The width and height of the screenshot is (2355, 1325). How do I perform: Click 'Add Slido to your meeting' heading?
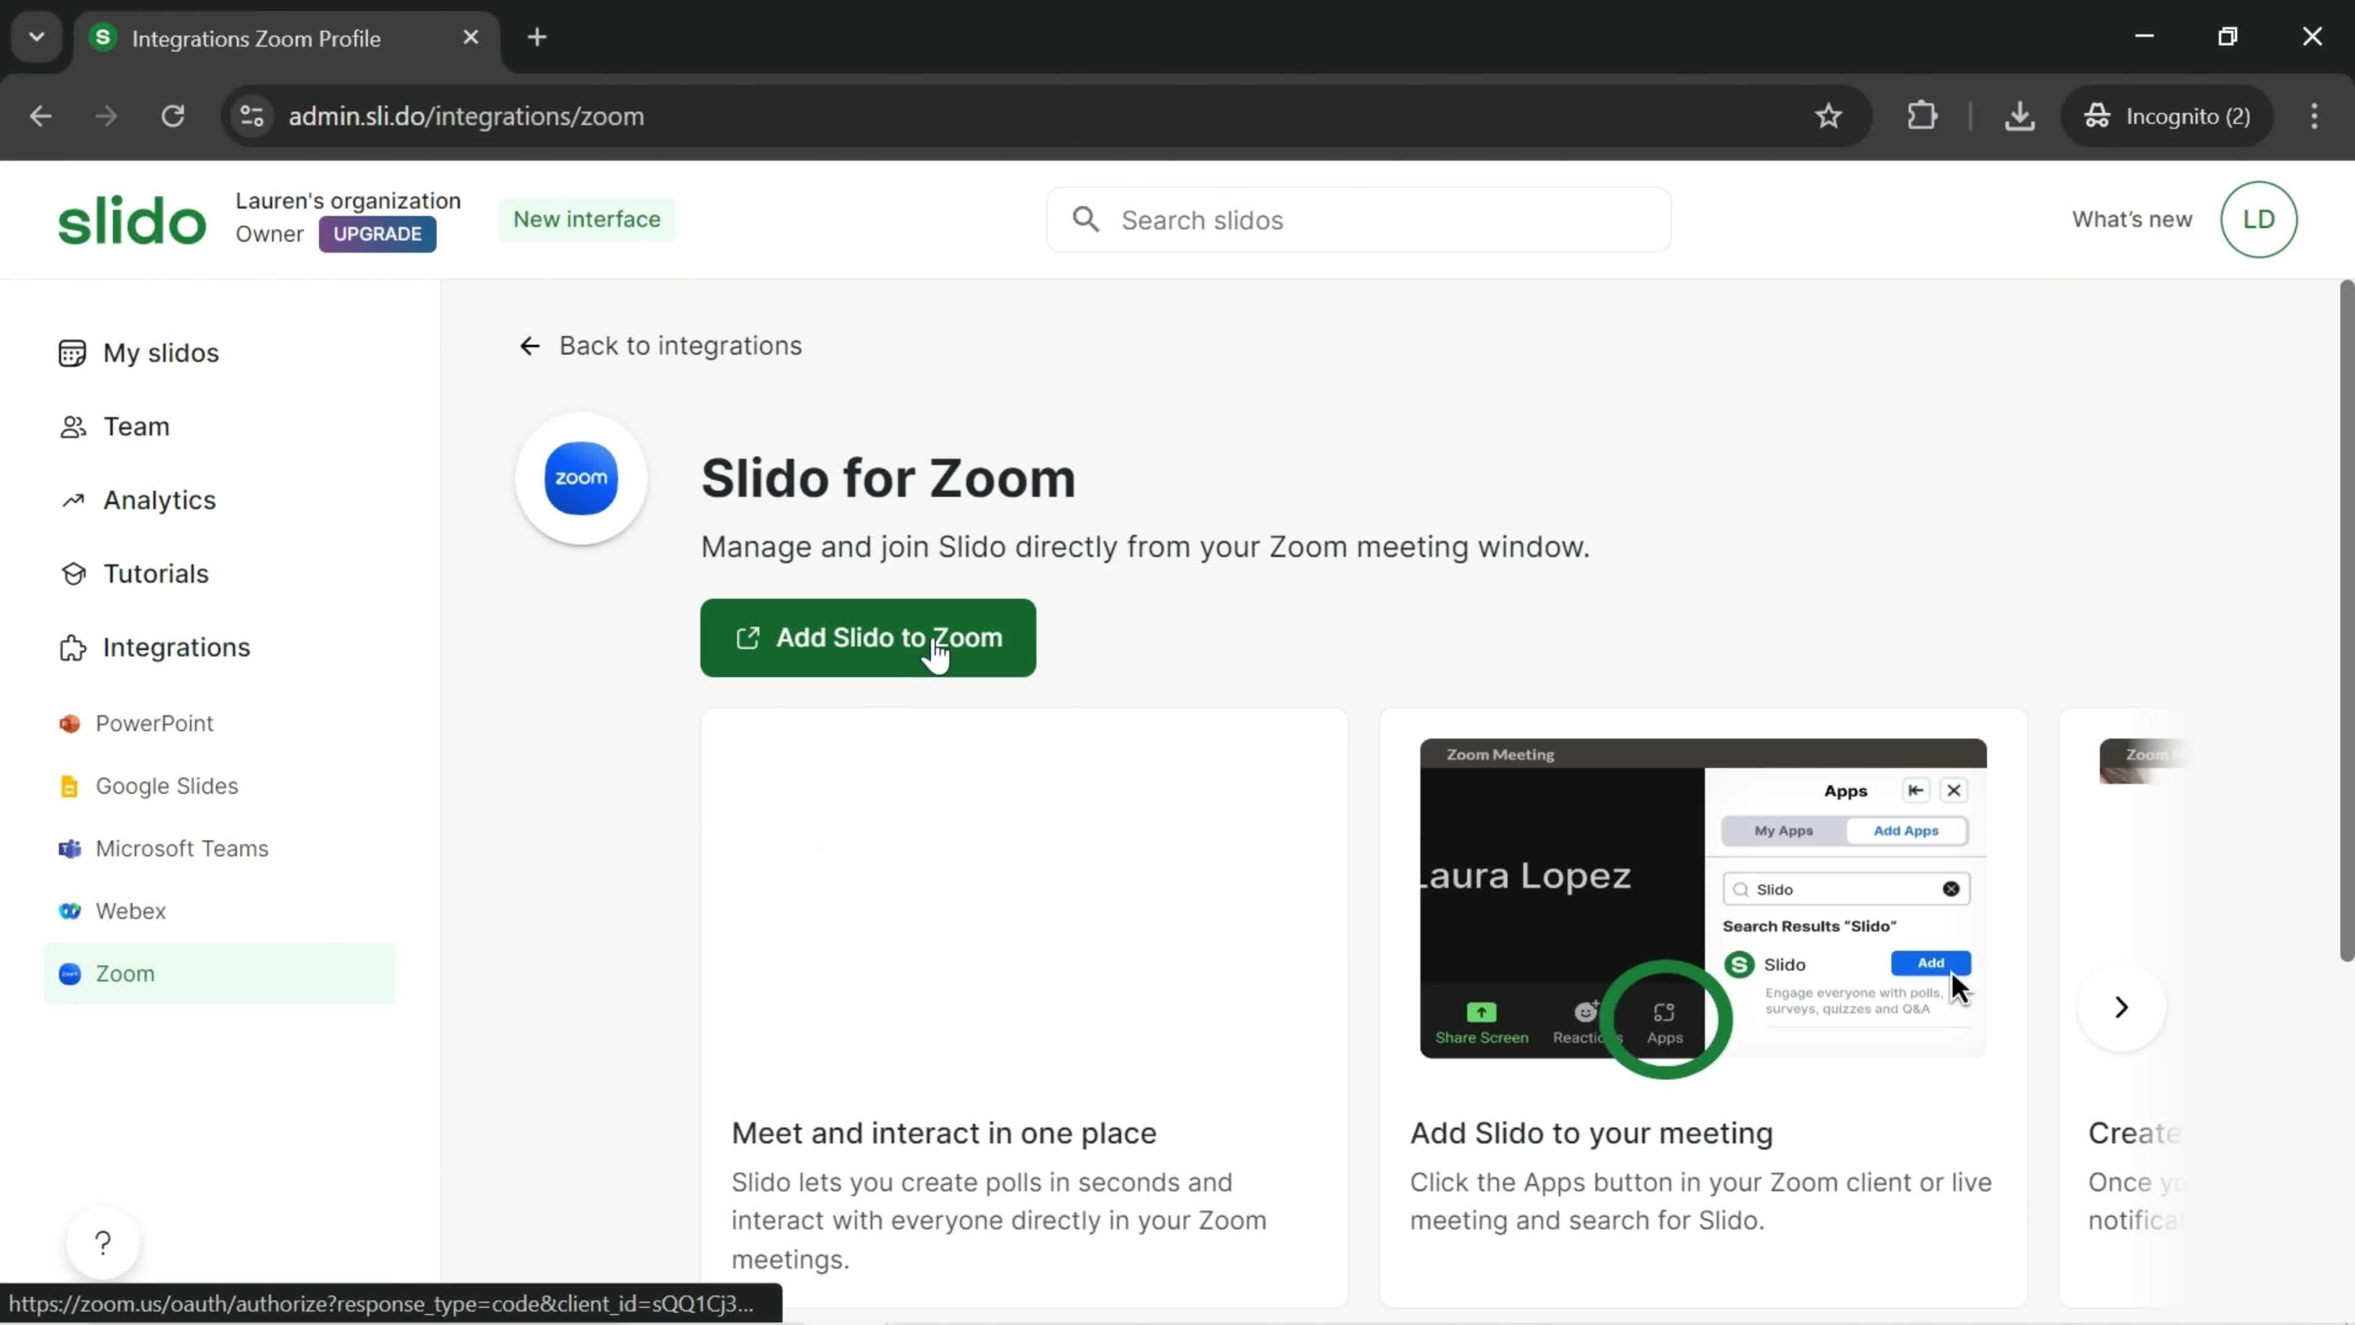pos(1591,1133)
